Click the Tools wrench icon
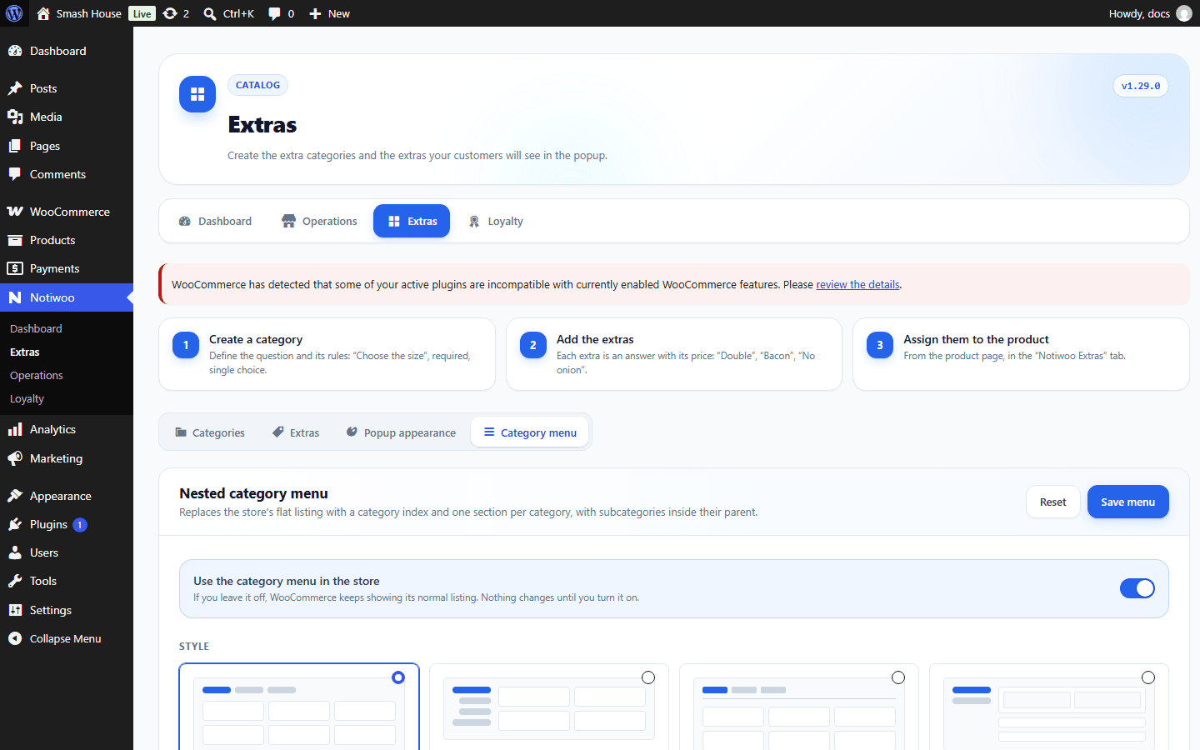Viewport: 1200px width, 750px height. (x=15, y=581)
